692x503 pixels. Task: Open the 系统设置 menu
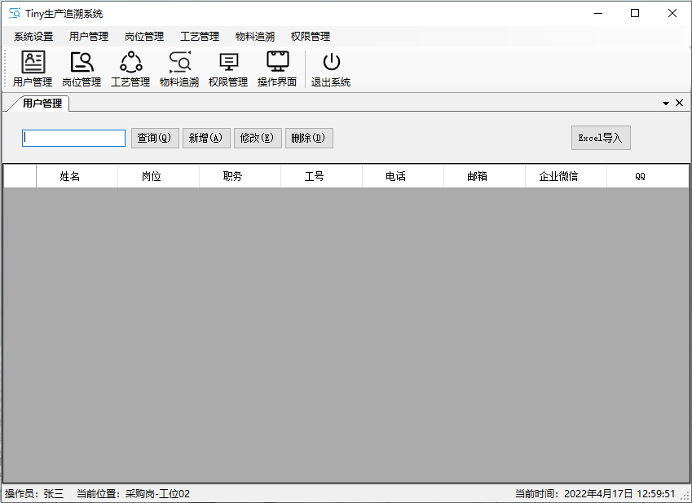point(33,37)
